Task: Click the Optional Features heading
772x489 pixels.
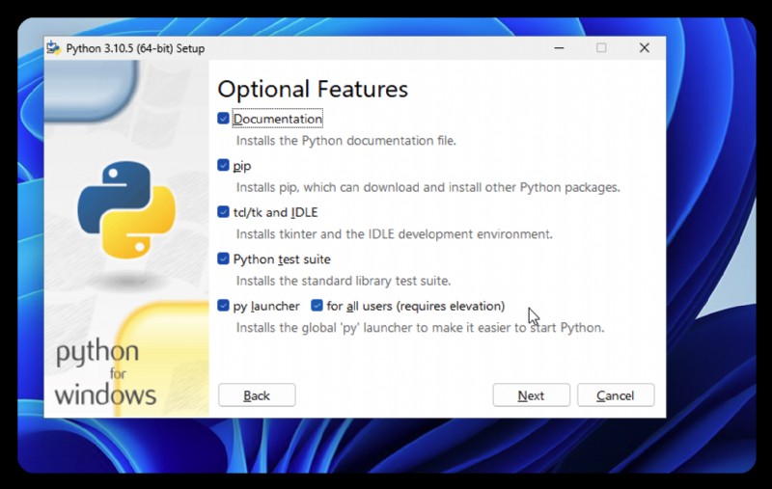Action: (x=313, y=89)
